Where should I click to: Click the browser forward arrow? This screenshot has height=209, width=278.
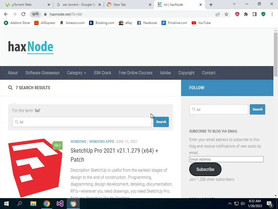pyautogui.click(x=15, y=14)
